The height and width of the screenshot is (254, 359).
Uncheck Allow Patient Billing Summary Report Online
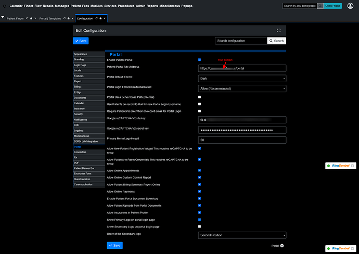(199, 184)
